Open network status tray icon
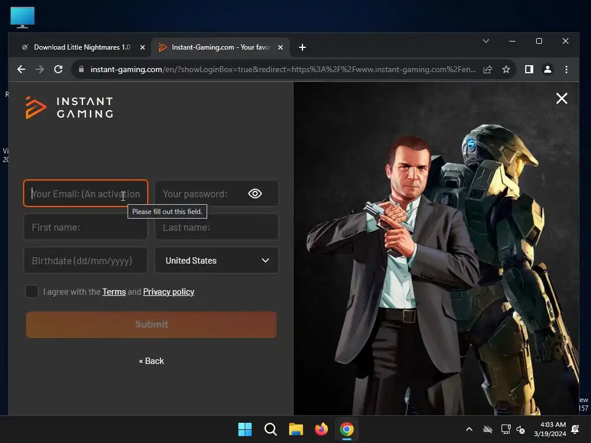 coord(506,429)
